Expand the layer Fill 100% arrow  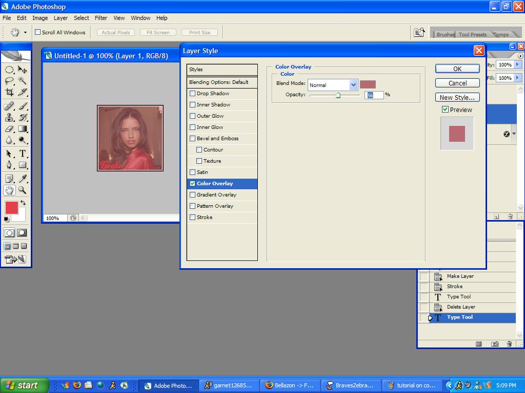coord(518,78)
